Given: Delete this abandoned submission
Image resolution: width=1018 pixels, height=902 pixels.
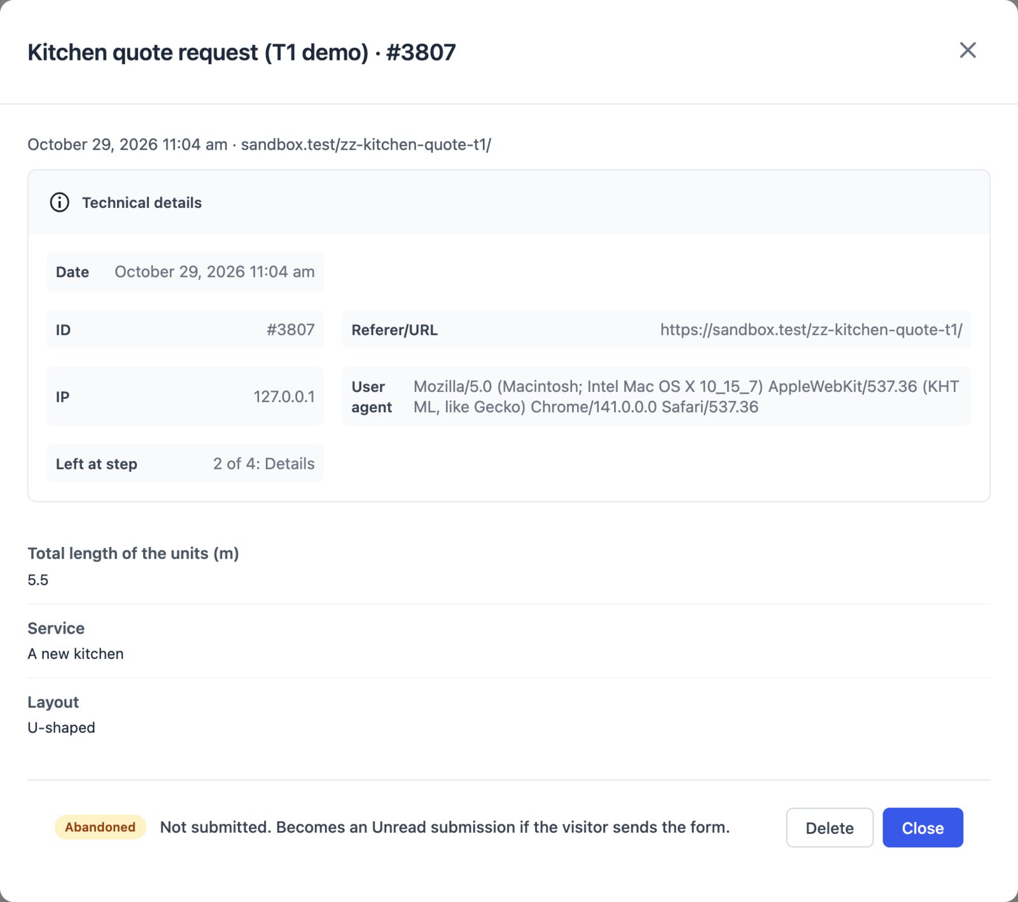Looking at the screenshot, I should tap(830, 828).
